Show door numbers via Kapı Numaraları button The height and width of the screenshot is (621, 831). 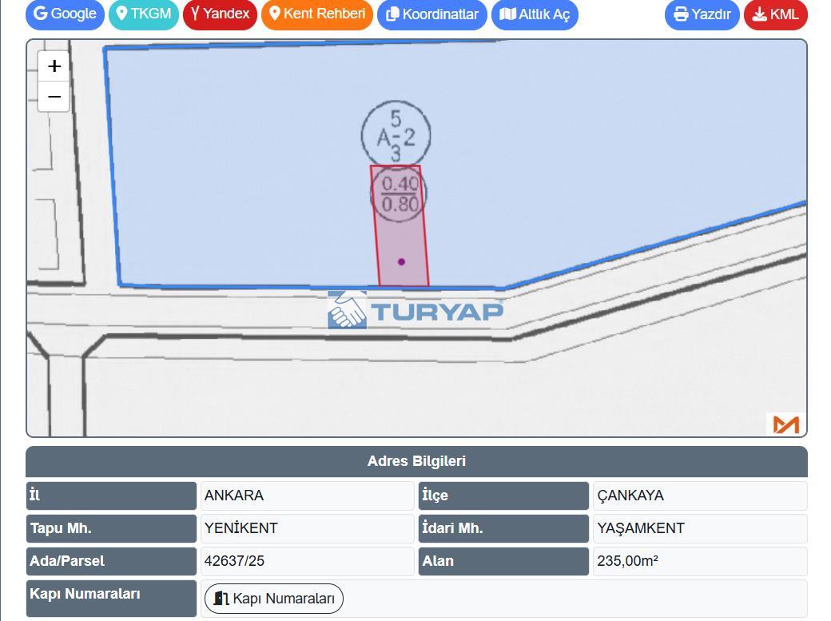click(274, 599)
